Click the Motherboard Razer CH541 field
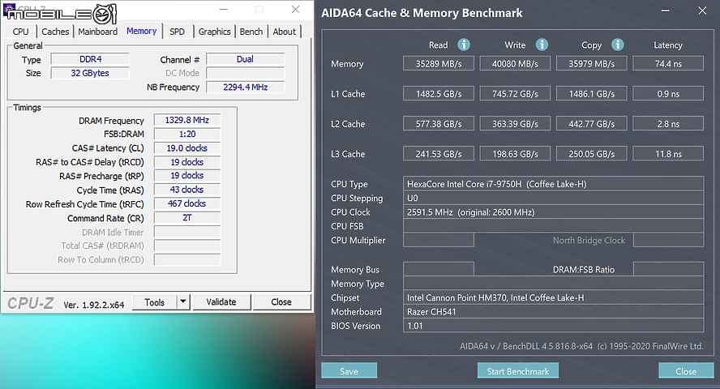The width and height of the screenshot is (720, 389). click(553, 311)
